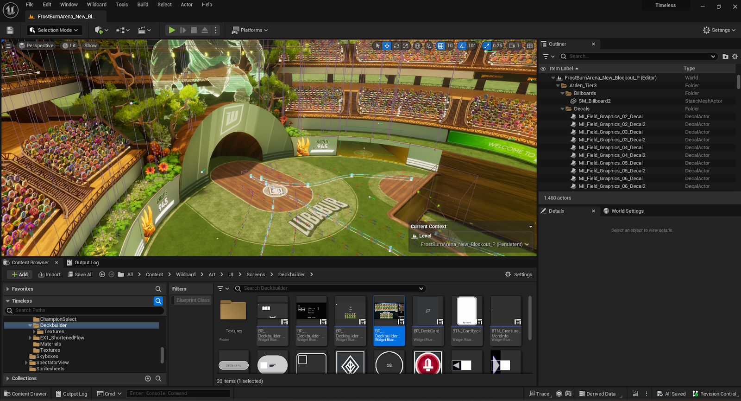Open the Platforms dropdown
The height and width of the screenshot is (401, 741).
point(250,30)
